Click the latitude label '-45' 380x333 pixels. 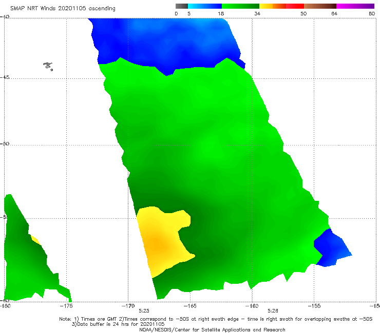tap(5, 77)
